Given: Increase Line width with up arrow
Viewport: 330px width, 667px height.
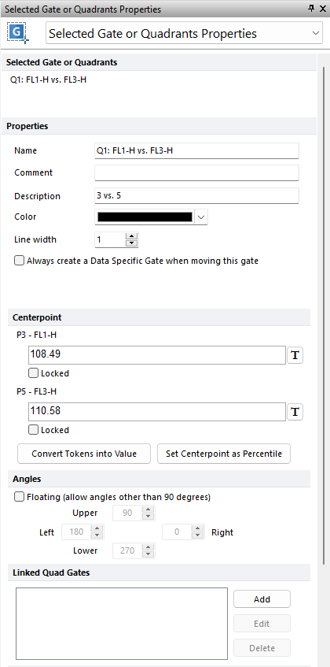Looking at the screenshot, I should click(132, 236).
